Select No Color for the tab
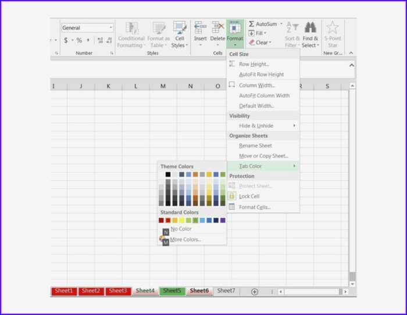The height and width of the screenshot is (315, 407). (192, 229)
